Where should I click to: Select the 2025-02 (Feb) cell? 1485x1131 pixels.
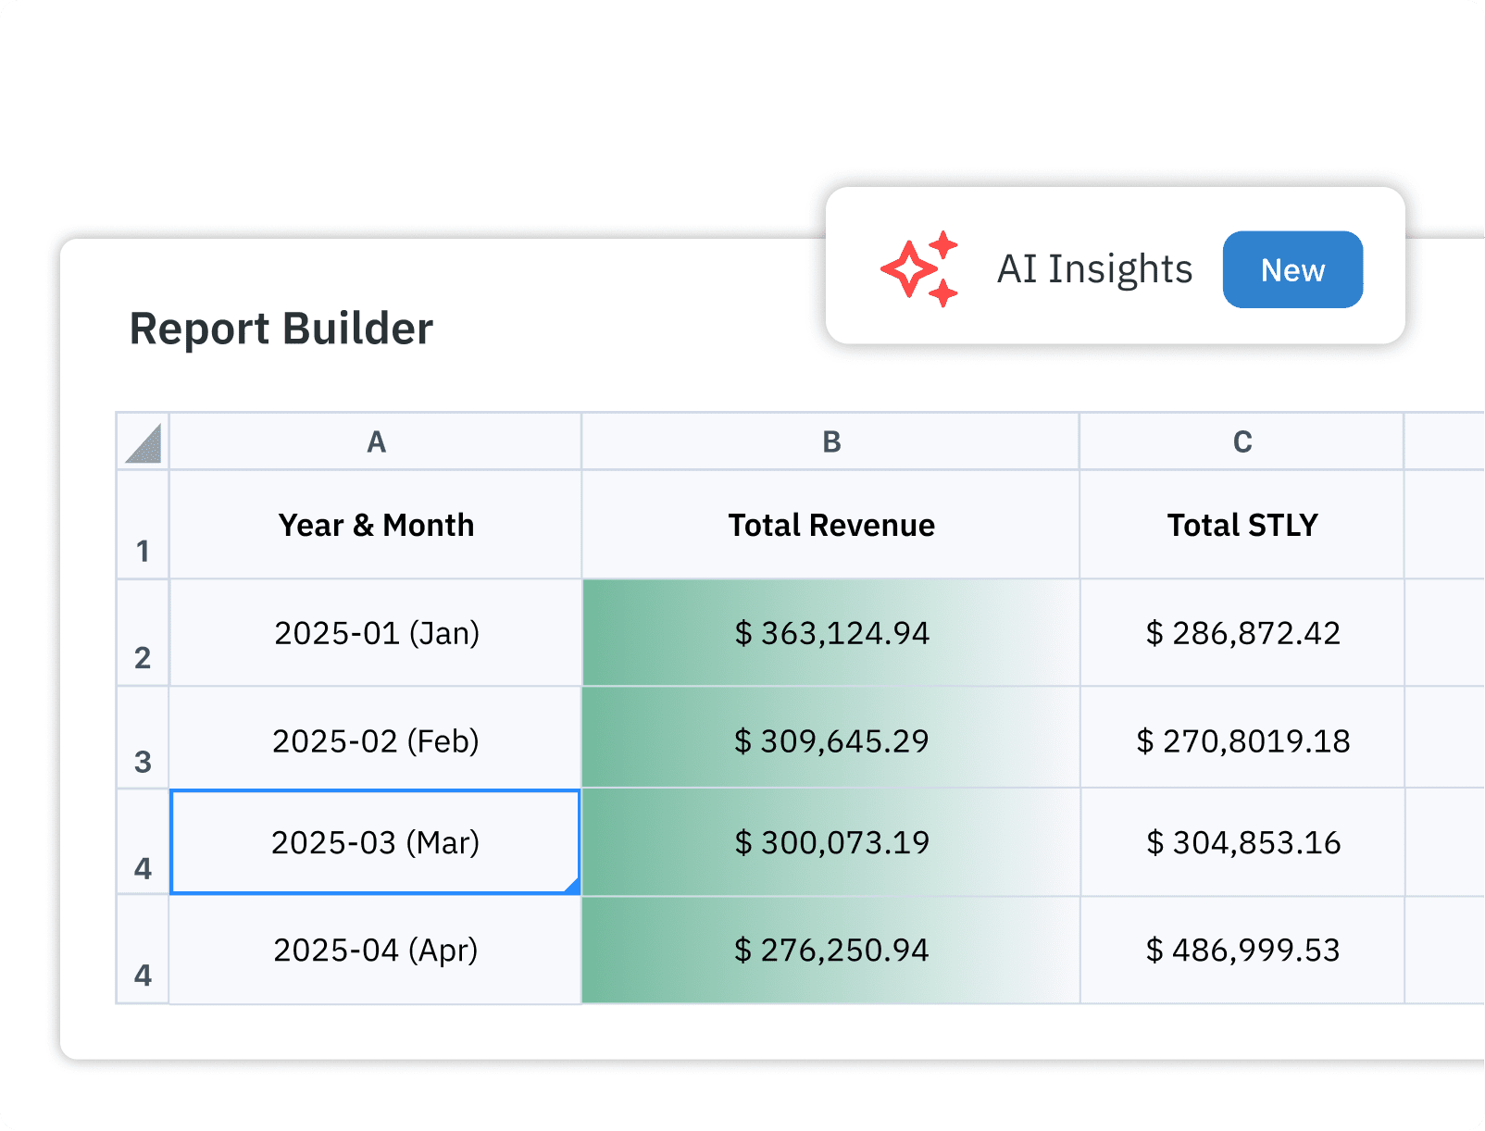pyautogui.click(x=376, y=741)
